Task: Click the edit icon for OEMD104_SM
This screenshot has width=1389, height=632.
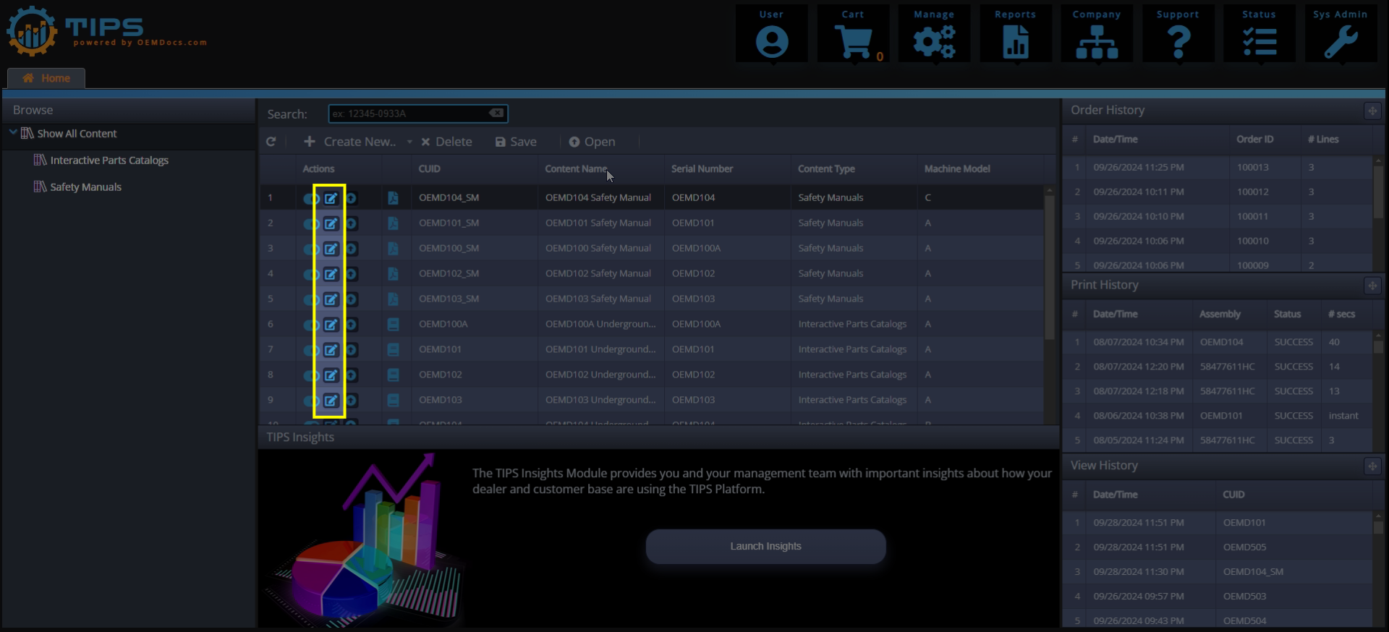Action: point(331,198)
